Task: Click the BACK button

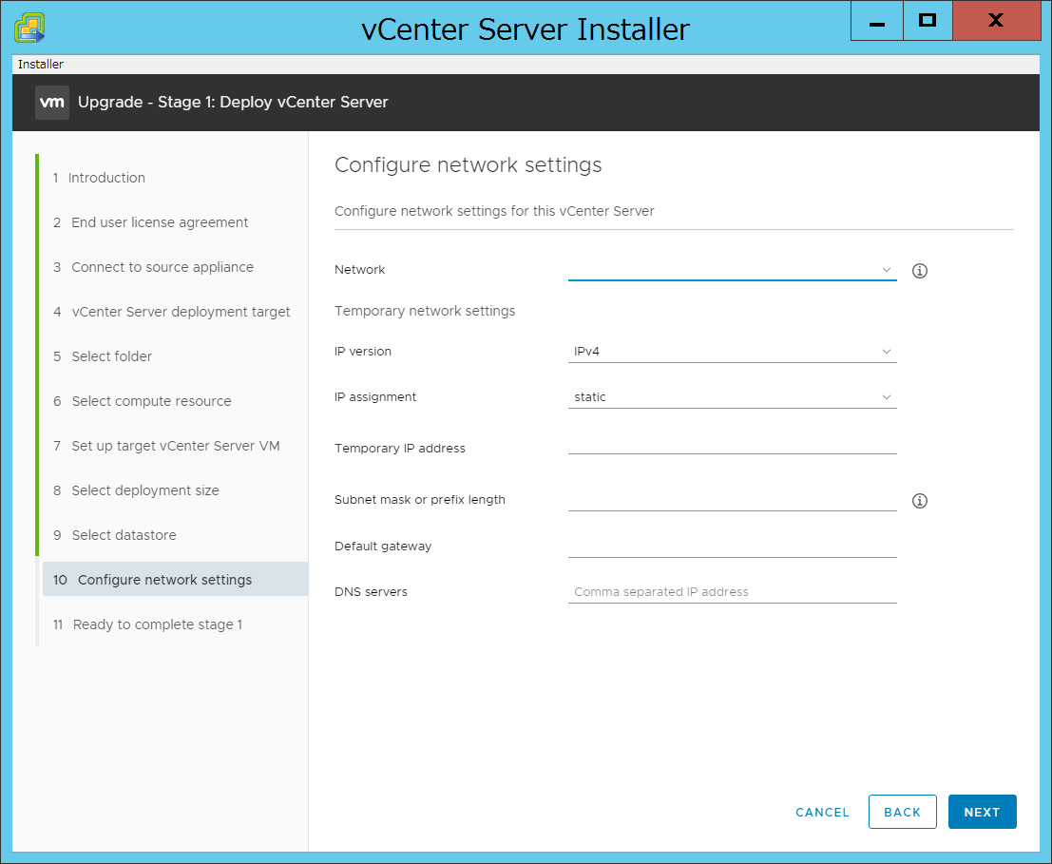Action: point(902,812)
